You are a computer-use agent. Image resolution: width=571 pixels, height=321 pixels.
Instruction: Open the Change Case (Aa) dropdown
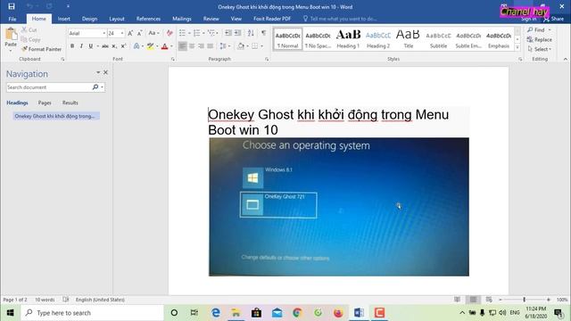153,33
